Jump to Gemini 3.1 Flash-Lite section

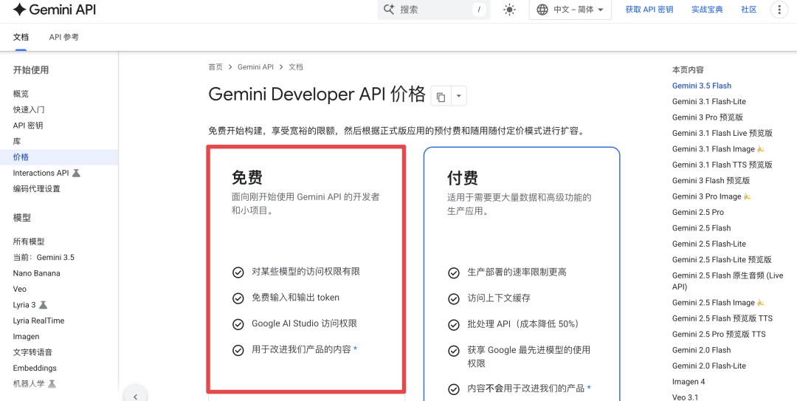point(709,101)
